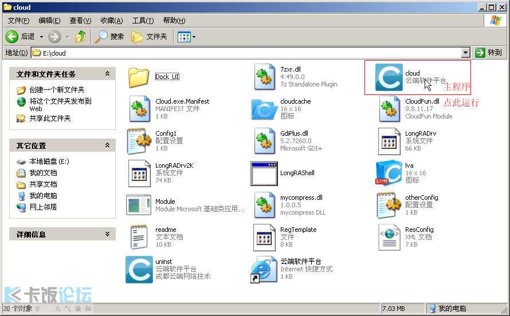Click the 共享此文件夹 link
510x316 pixels.
[50, 118]
